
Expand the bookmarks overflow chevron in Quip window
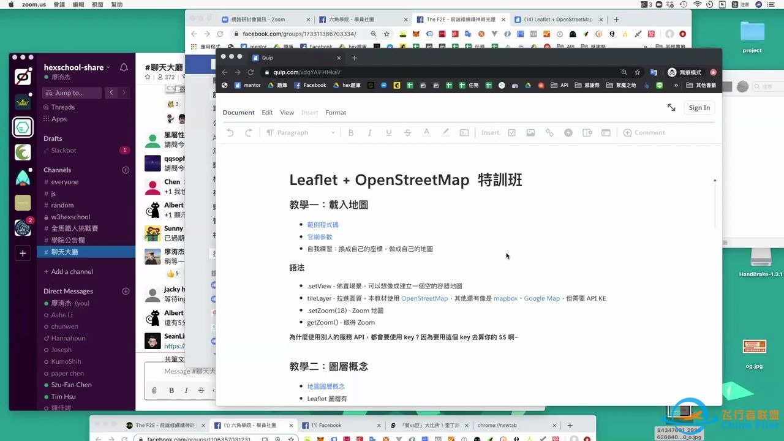(x=676, y=86)
